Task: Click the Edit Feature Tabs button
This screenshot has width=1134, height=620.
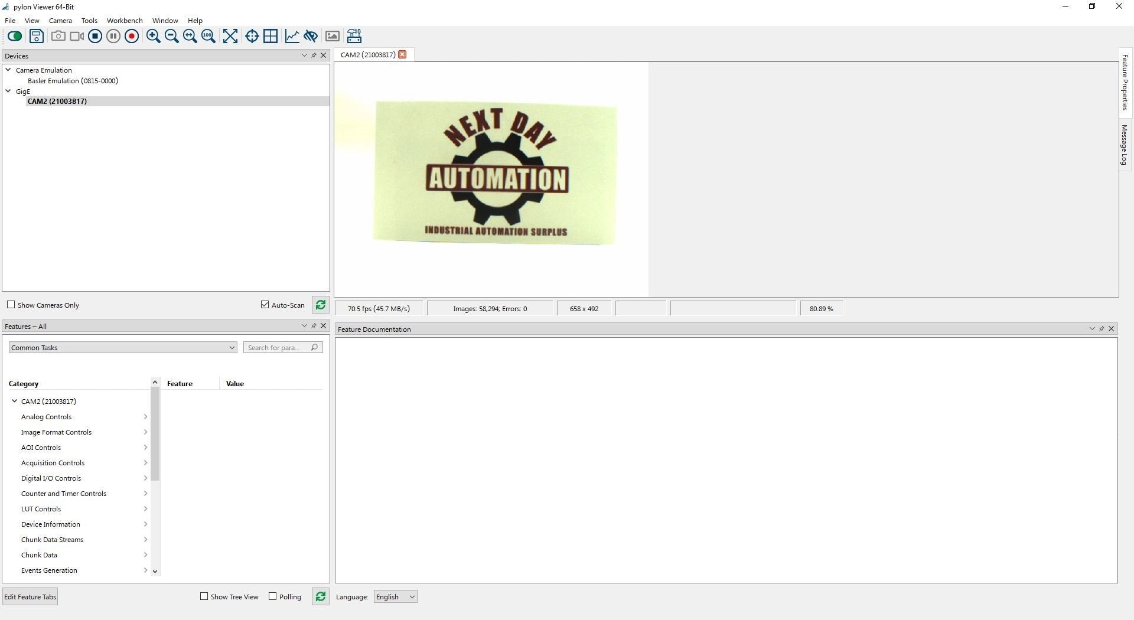Action: (x=30, y=597)
